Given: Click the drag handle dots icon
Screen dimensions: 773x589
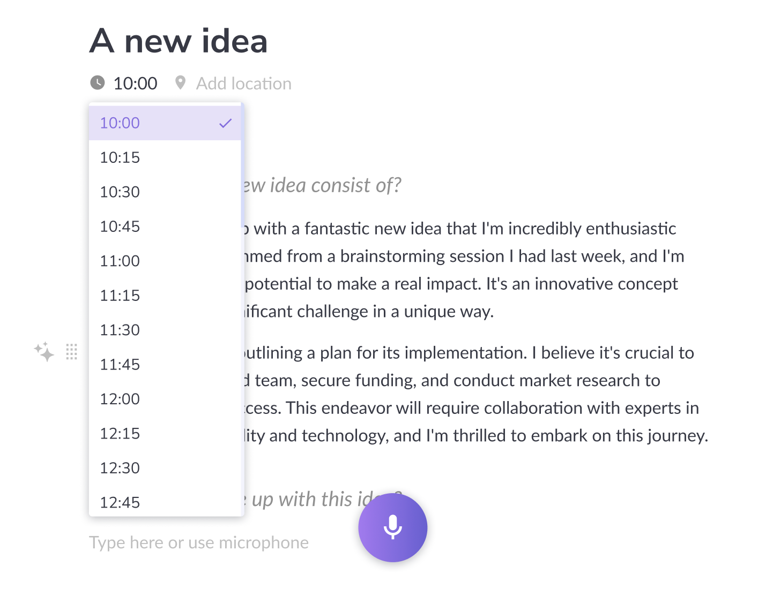Looking at the screenshot, I should pos(72,352).
